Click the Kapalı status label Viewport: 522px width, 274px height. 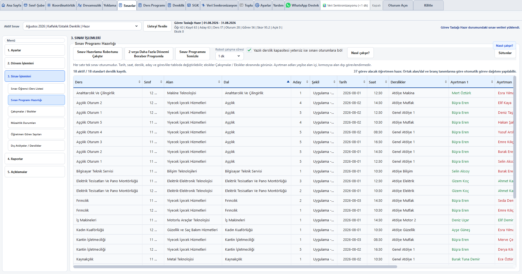pos(376,5)
